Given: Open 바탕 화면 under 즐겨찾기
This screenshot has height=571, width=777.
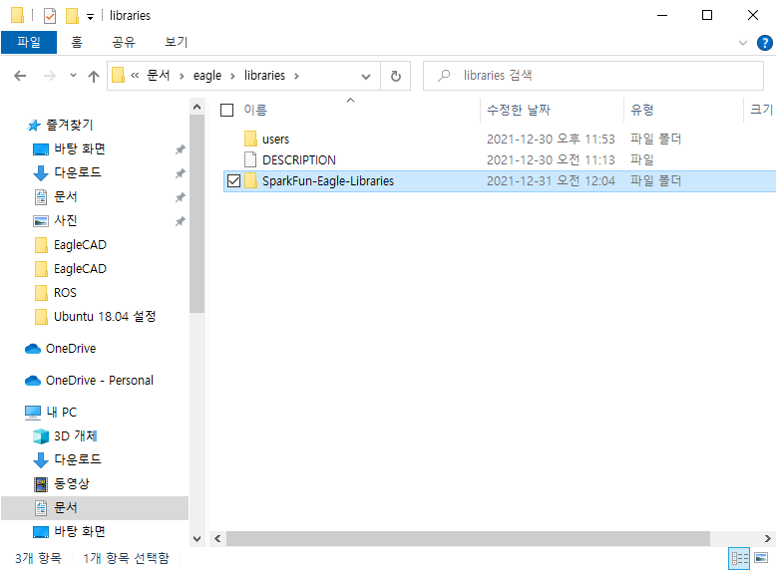Looking at the screenshot, I should pos(79,148).
